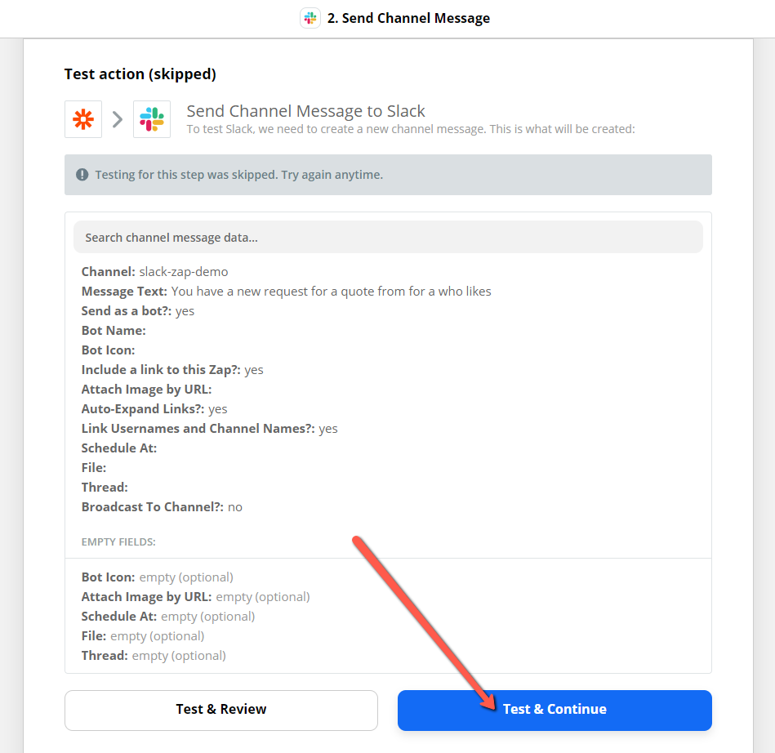
Task: Click the exclamation info icon in skipped banner
Action: tap(82, 175)
